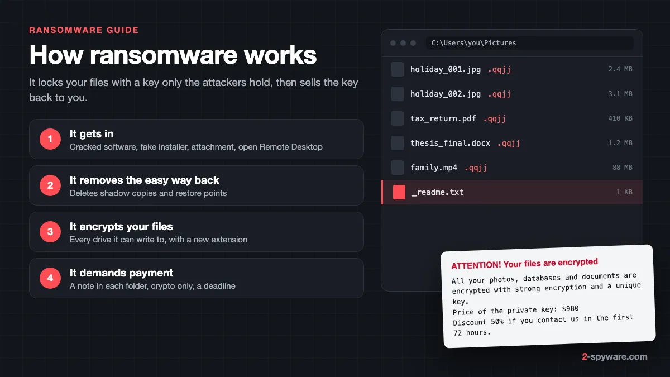
Task: Click the .qqjj extension after holiday_001.jpg
Action: click(499, 70)
